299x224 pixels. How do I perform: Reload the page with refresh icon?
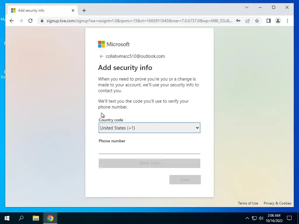click(30, 21)
